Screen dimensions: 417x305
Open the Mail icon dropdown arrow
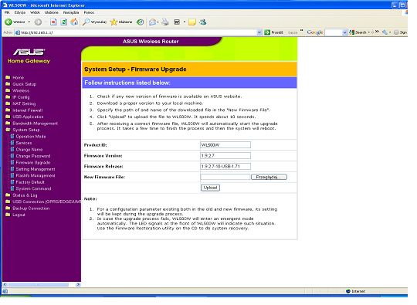[158, 22]
